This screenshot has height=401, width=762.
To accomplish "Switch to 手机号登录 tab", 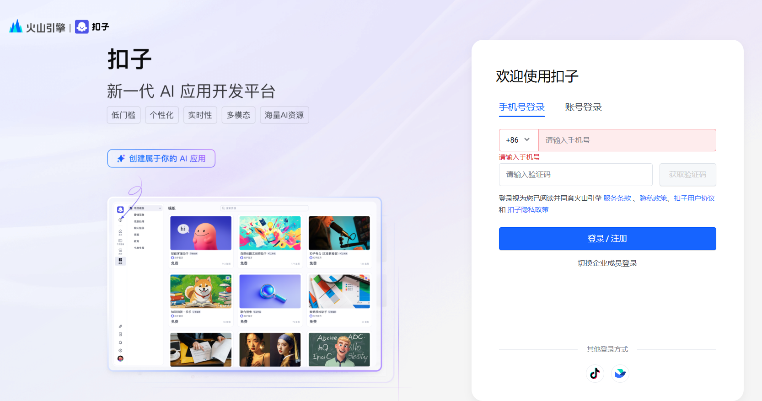I will [521, 107].
